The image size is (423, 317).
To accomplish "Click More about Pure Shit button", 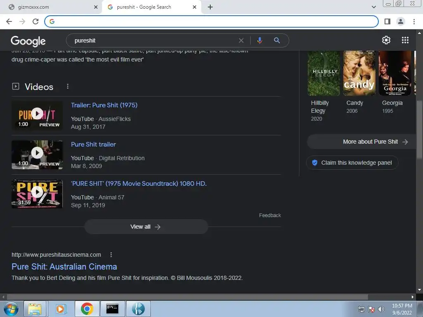I will [361, 142].
